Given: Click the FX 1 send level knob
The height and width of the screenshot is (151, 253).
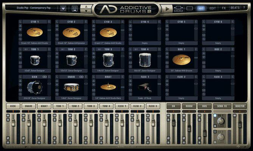Looking at the screenshot, I should click(x=221, y=121).
